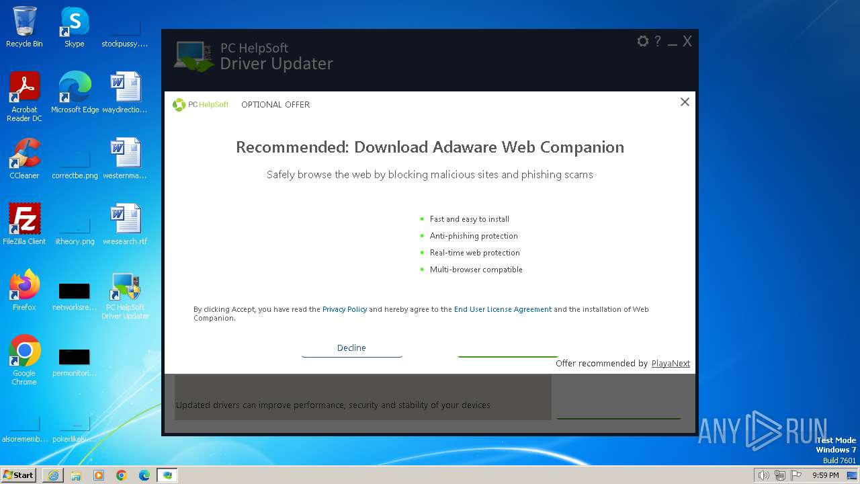Click the 'OPTIONAL OFFER' header text
Image resolution: width=860 pixels, height=484 pixels.
(x=275, y=105)
